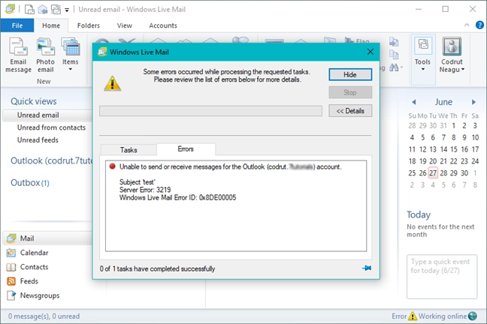Open the Items dropdown in ribbon
The height and width of the screenshot is (324, 487).
click(x=71, y=55)
